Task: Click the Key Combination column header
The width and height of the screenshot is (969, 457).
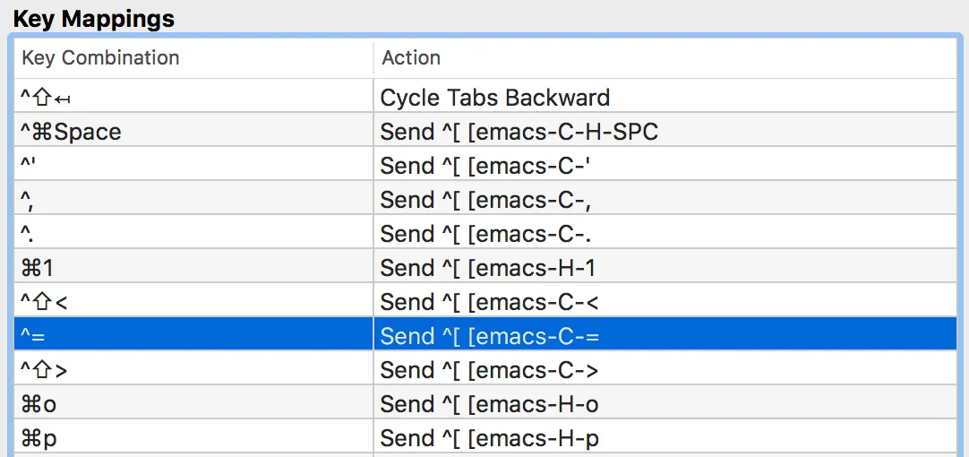Action: coord(100,58)
